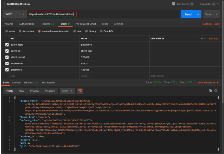Open the Save Response dropdown arrow
The image size is (224, 154).
coord(218,82)
